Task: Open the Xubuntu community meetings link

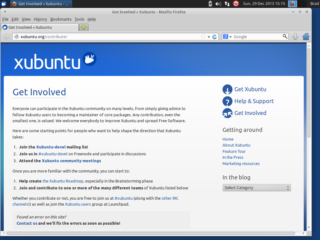Action: coord(72,161)
